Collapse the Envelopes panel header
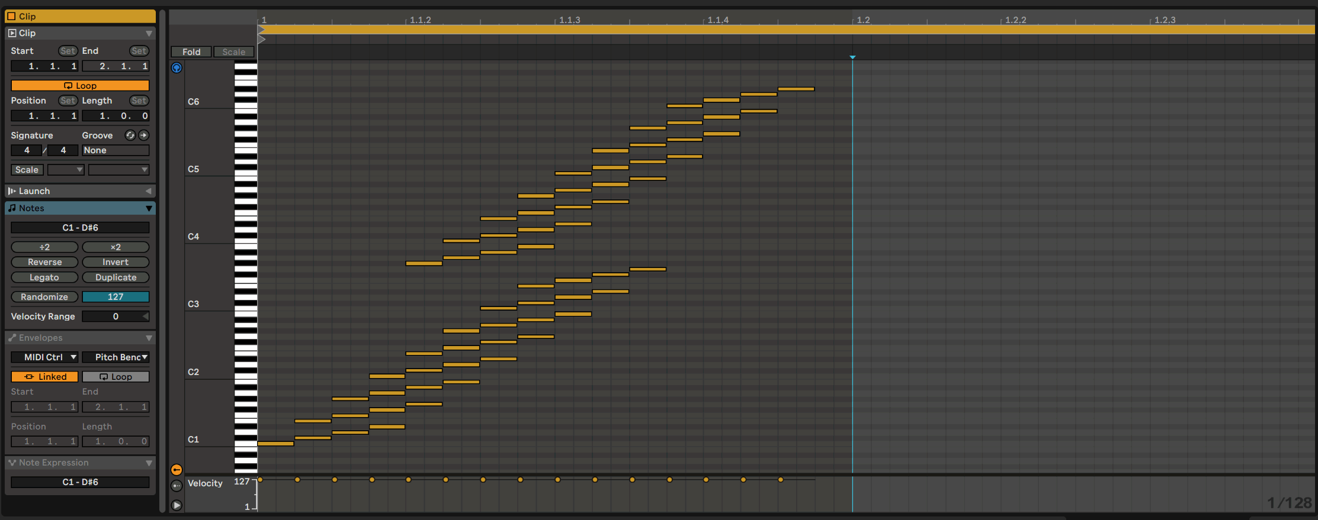The width and height of the screenshot is (1318, 520). click(149, 338)
